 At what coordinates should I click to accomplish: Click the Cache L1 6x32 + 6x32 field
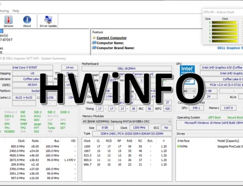24,98
